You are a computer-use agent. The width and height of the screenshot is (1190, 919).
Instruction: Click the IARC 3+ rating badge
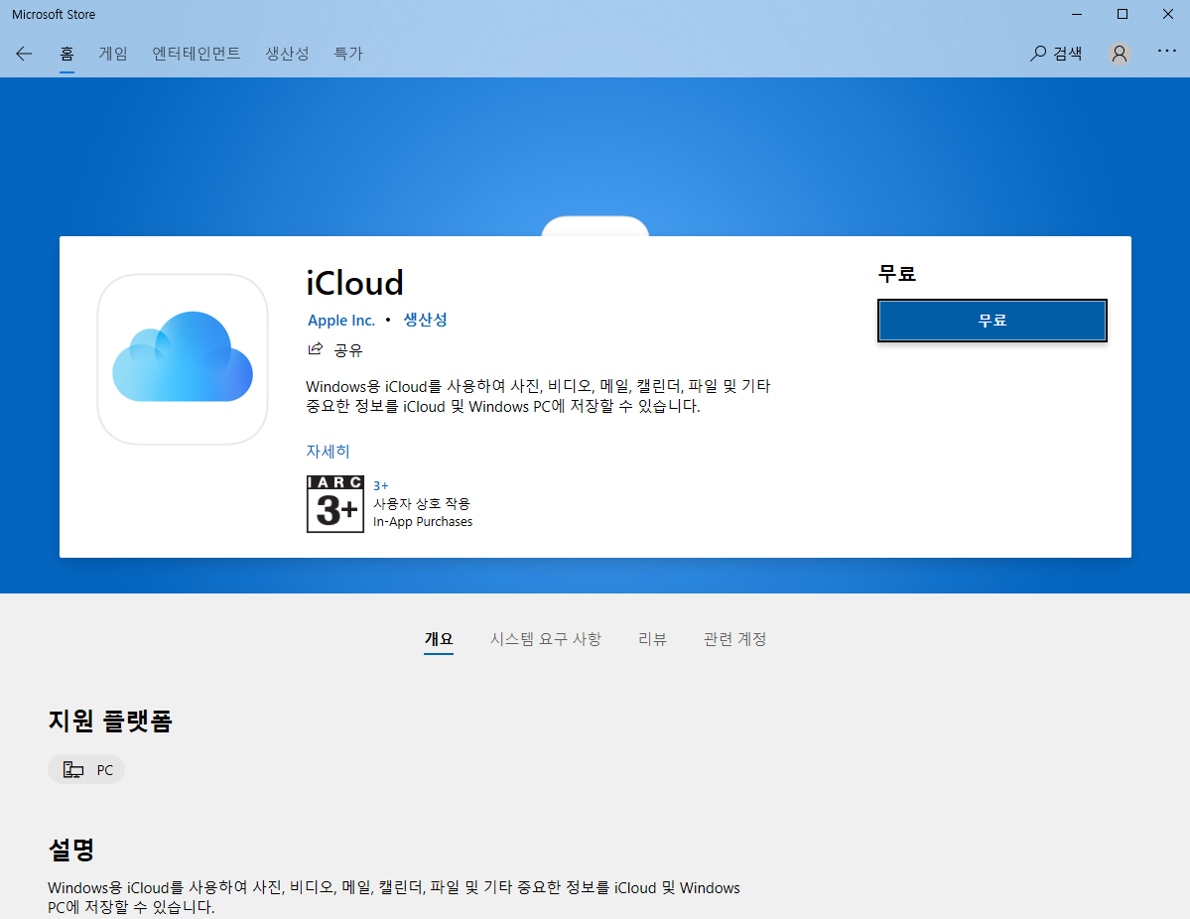pyautogui.click(x=335, y=504)
